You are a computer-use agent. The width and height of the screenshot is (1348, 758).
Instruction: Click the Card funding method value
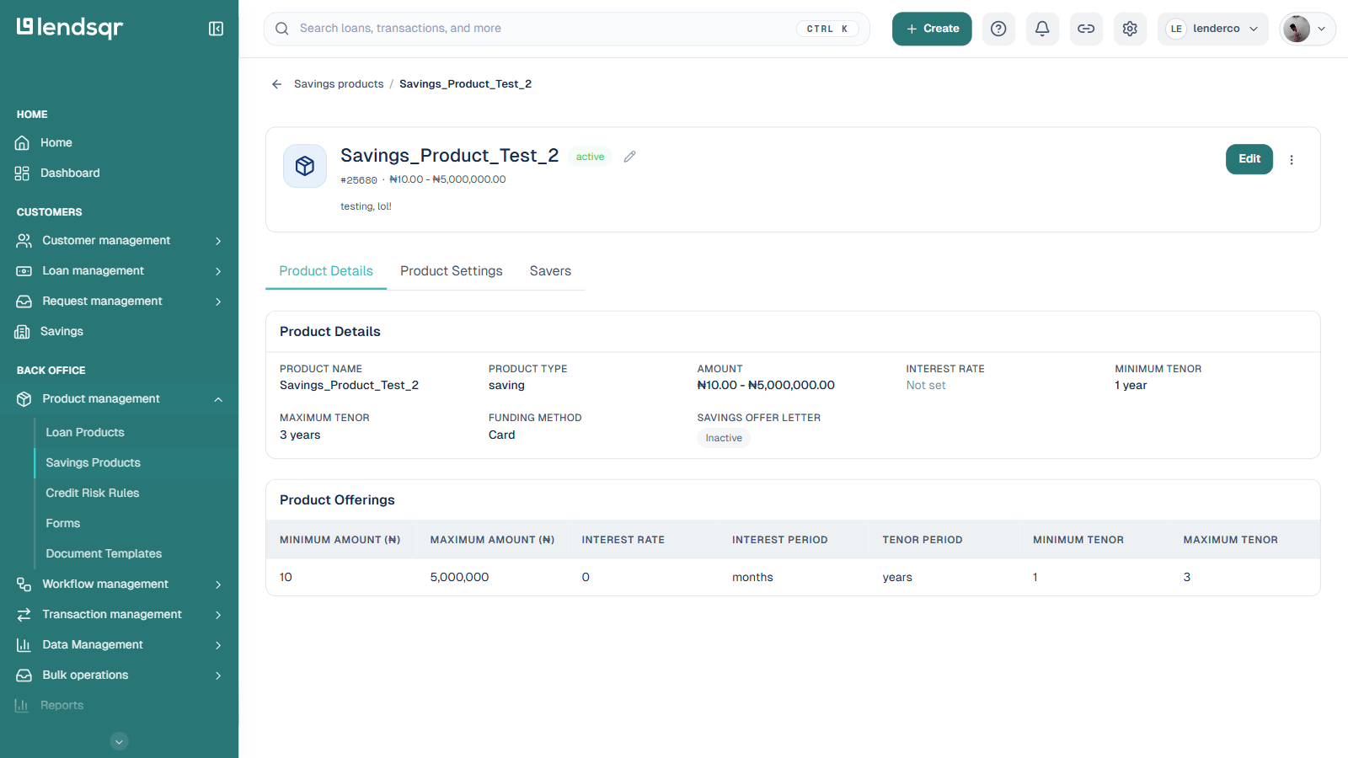coord(501,435)
